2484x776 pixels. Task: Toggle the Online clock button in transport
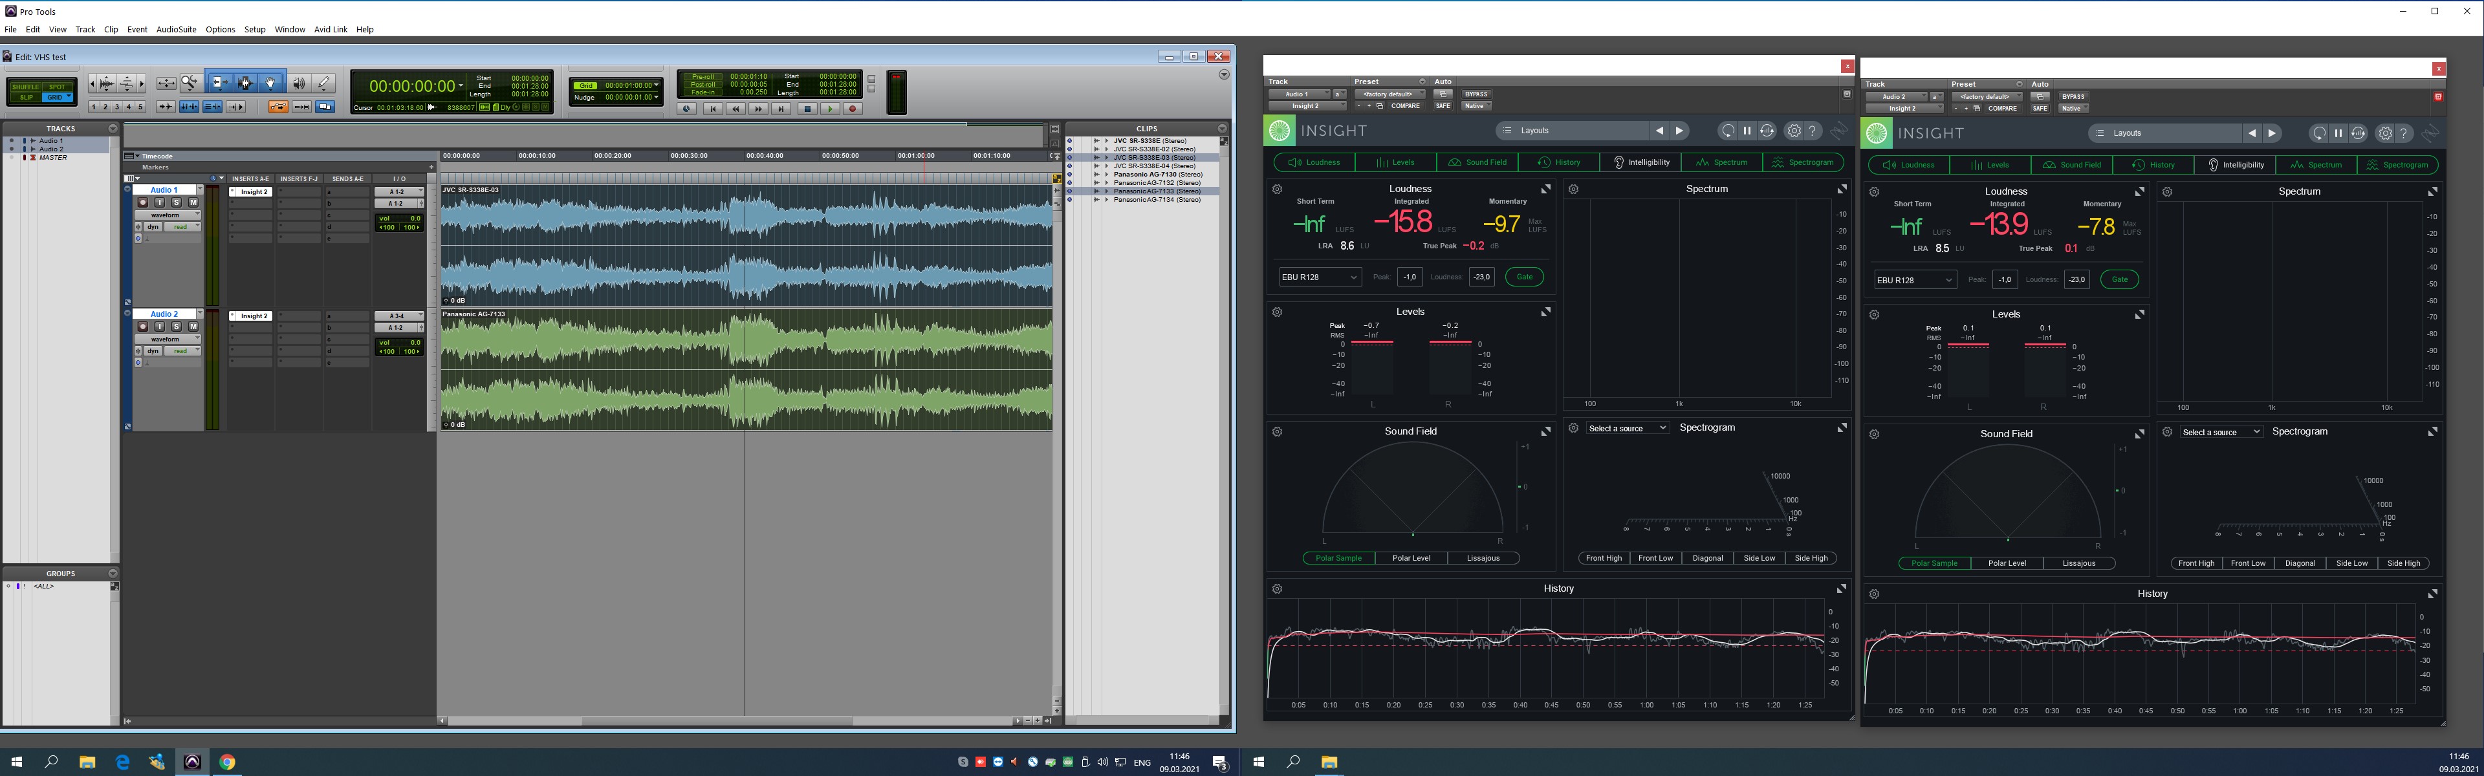pos(686,109)
